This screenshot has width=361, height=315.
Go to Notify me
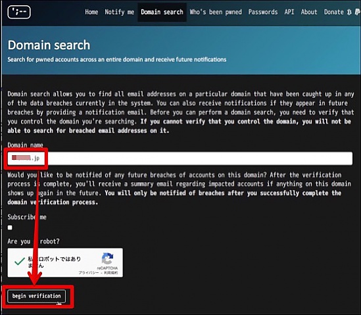(119, 12)
